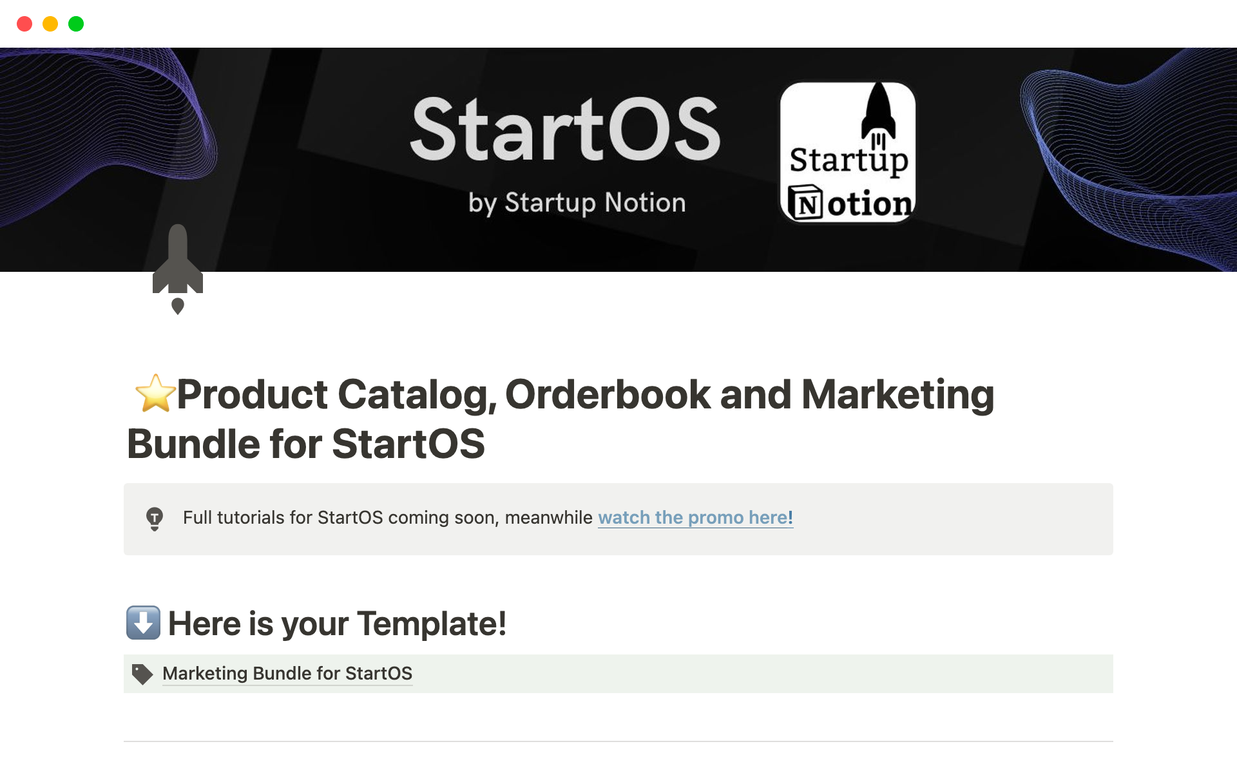Viewport: 1237px width, 773px height.
Task: Click the lightbulb icon in the callout
Action: point(155,519)
